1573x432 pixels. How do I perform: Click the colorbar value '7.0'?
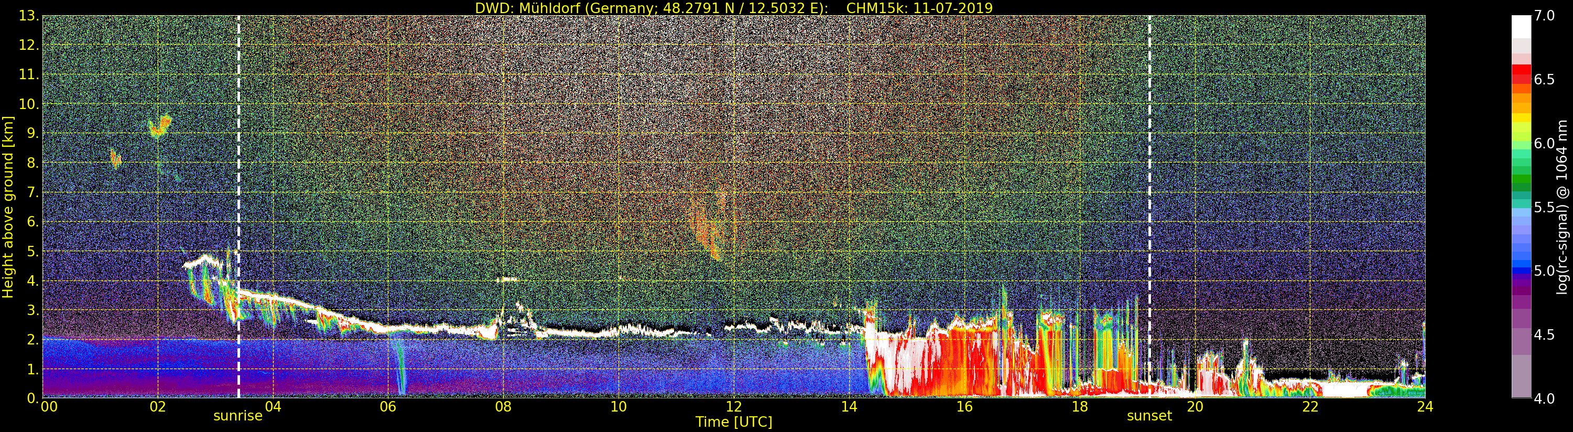(x=1544, y=16)
